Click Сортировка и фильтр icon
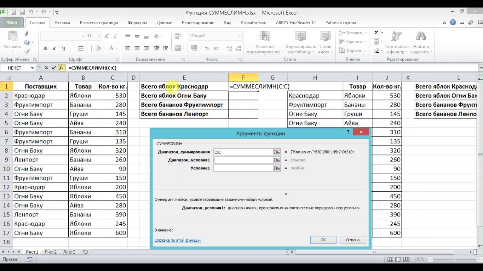 coord(397,37)
